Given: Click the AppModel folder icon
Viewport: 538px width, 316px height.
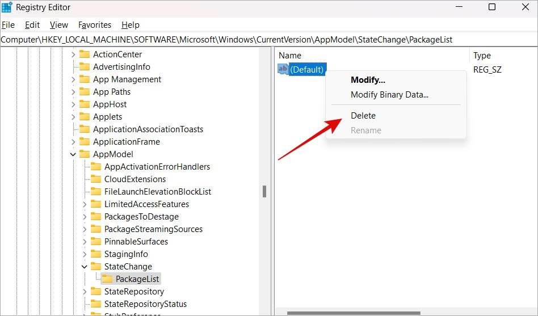Looking at the screenshot, I should [x=85, y=154].
